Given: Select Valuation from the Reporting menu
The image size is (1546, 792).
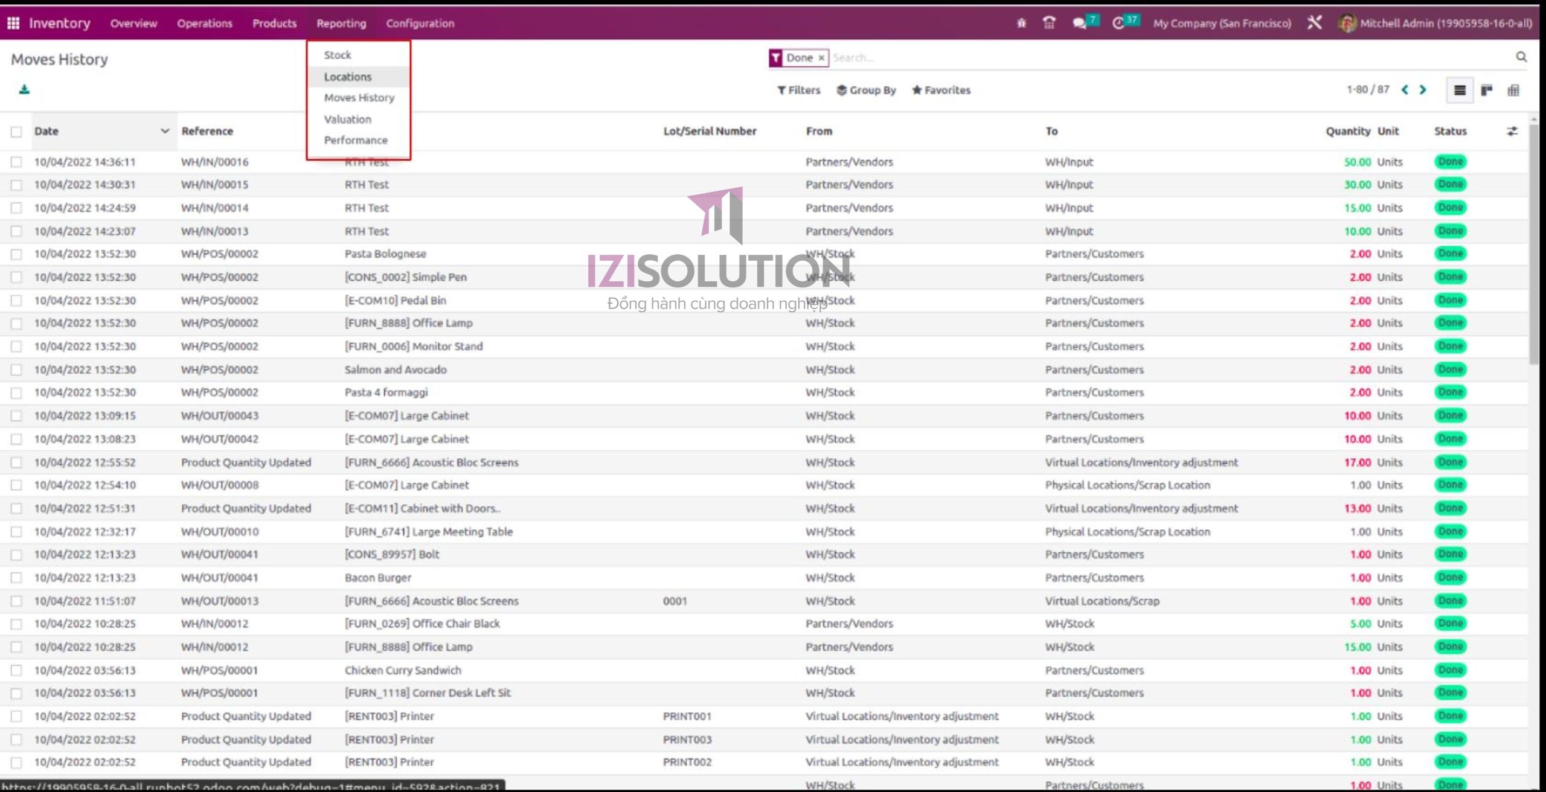Looking at the screenshot, I should [348, 119].
